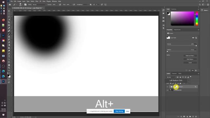The image size is (210, 118).
Task: Filter layers by pixel layer icon
Action: tap(178, 77)
